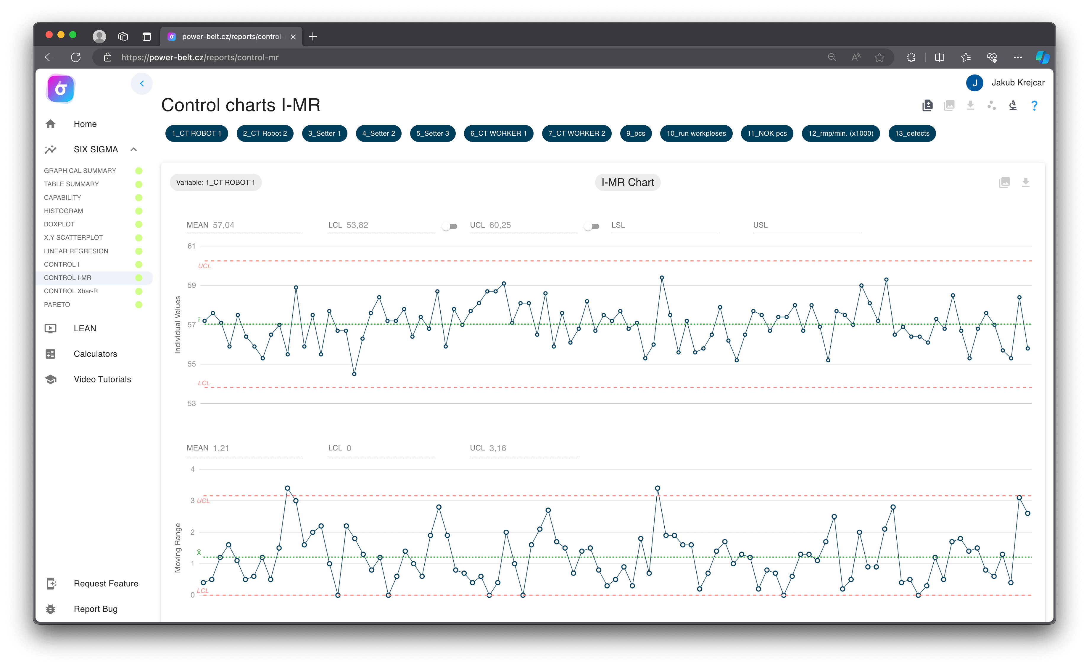Toggle the UCL switch

coord(591,226)
